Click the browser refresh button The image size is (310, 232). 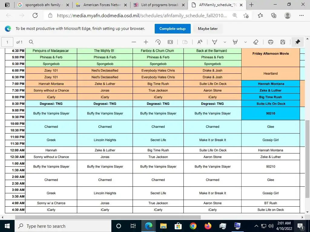[x=35, y=15]
